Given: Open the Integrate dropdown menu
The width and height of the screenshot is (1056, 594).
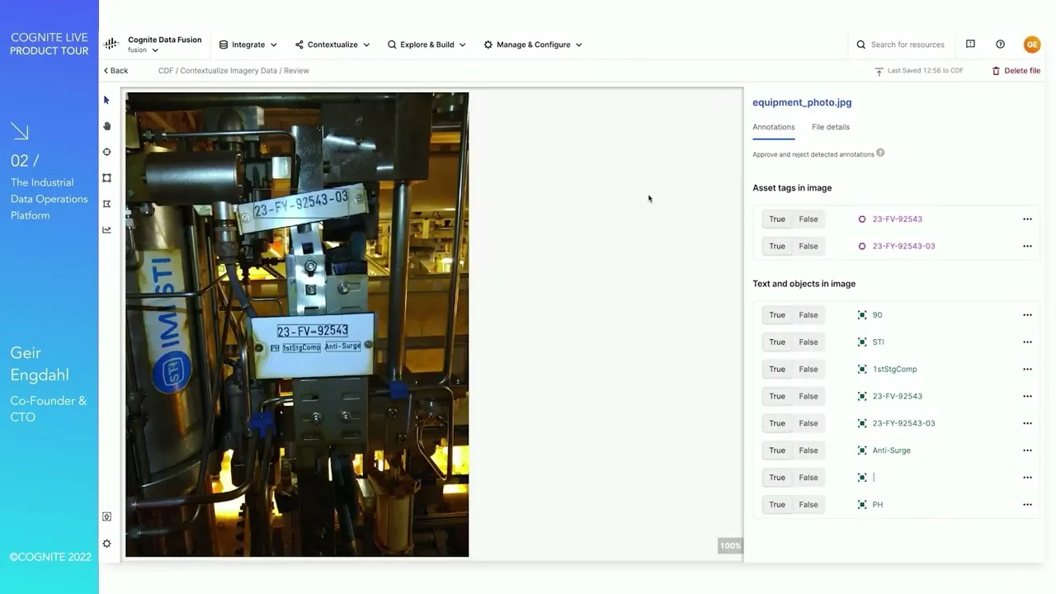Looking at the screenshot, I should [247, 45].
